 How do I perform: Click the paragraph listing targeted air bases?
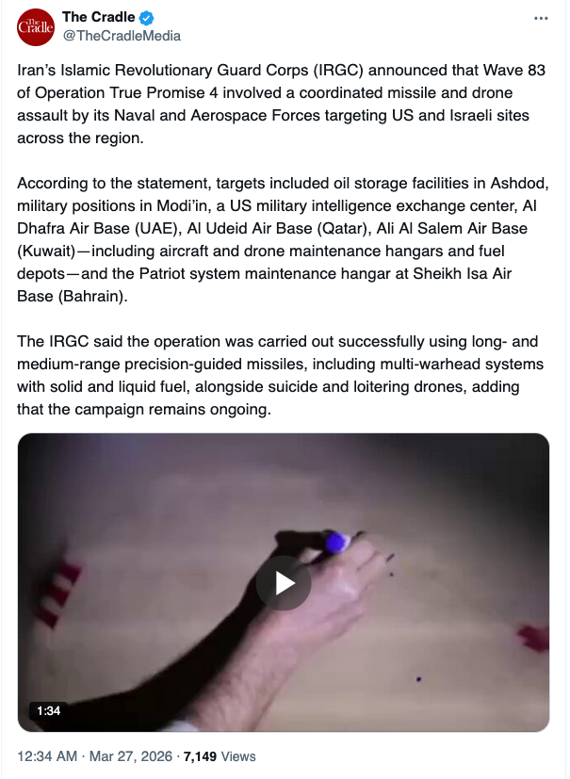283,239
